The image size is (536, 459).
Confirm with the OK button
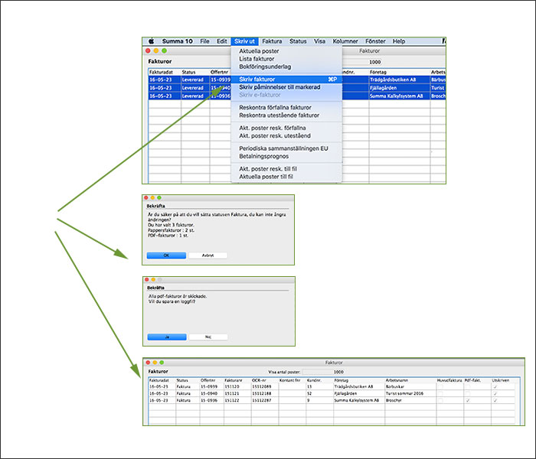[166, 256]
